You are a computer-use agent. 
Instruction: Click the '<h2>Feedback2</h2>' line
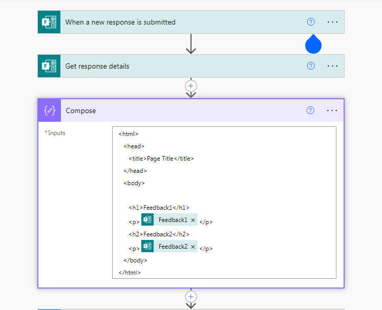pyautogui.click(x=159, y=234)
